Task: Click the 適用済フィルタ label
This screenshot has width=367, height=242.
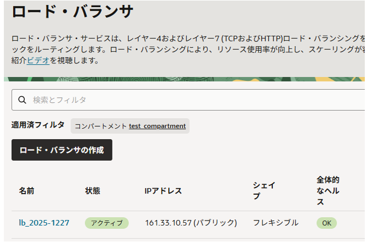Action: pos(38,125)
